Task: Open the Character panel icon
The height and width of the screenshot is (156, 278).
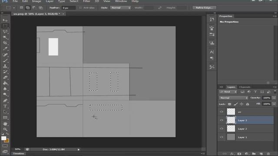Action: click(212, 52)
